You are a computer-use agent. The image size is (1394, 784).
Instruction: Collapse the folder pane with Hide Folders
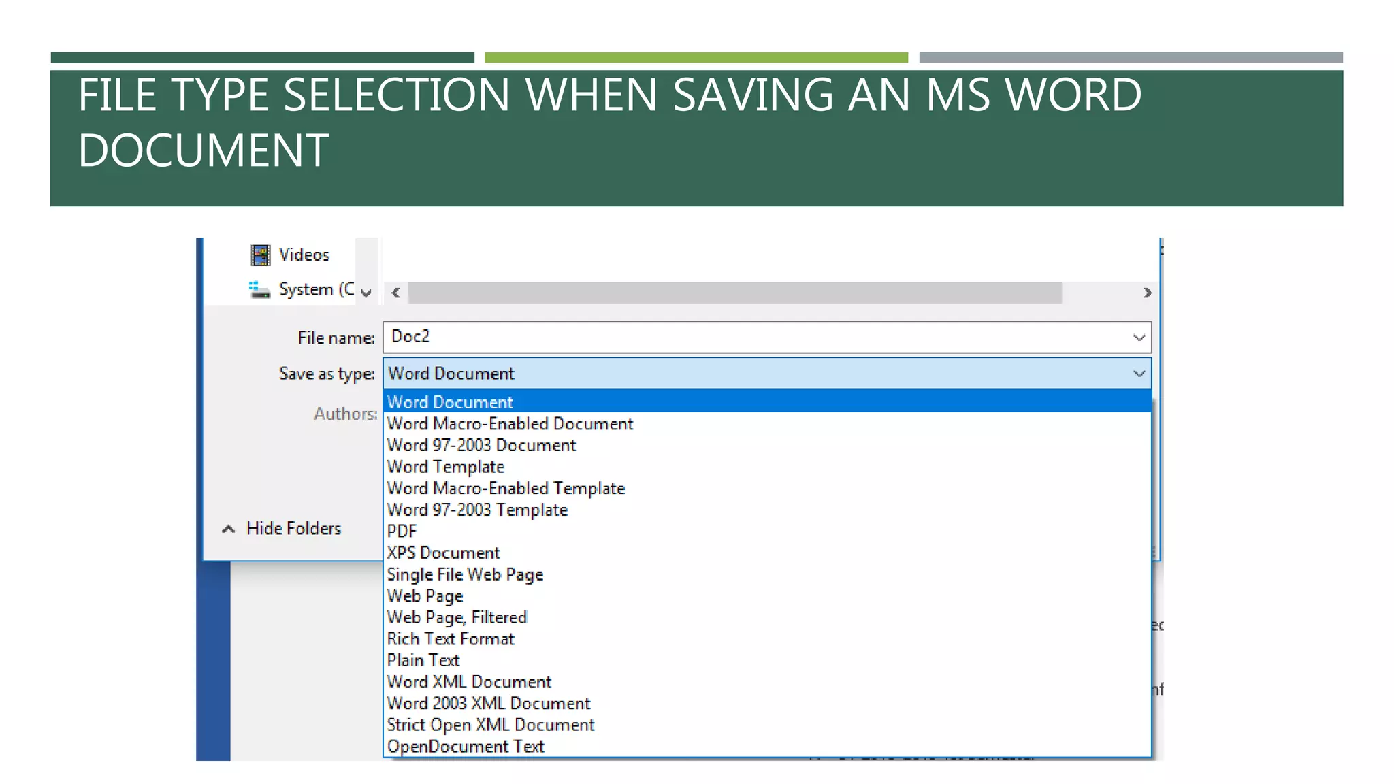(293, 528)
